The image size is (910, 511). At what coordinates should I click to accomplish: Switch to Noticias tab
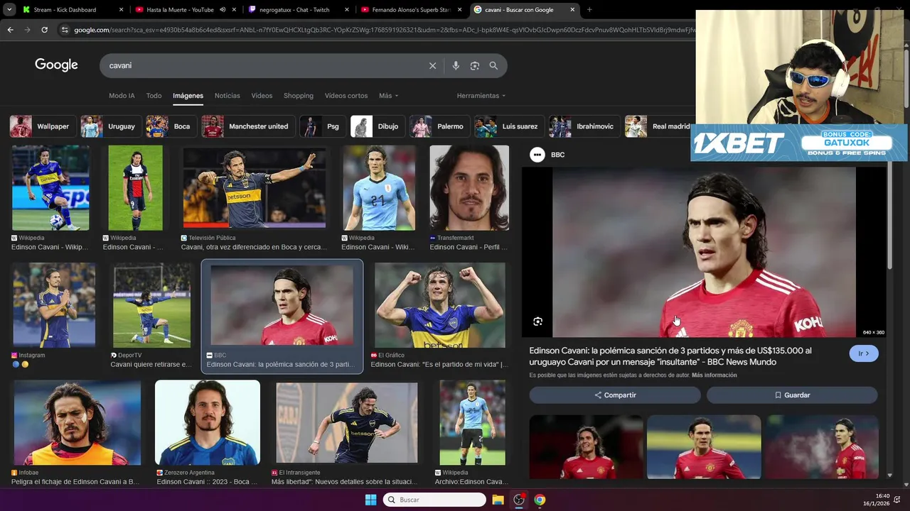coord(227,96)
